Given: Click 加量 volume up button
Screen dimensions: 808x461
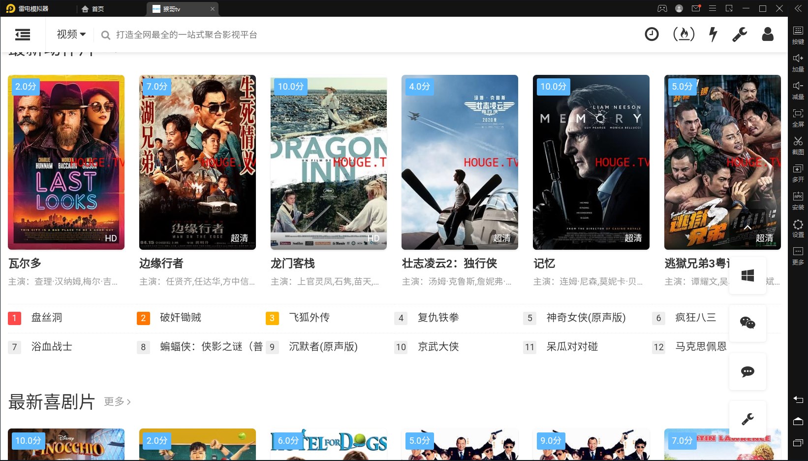Looking at the screenshot, I should tap(798, 63).
